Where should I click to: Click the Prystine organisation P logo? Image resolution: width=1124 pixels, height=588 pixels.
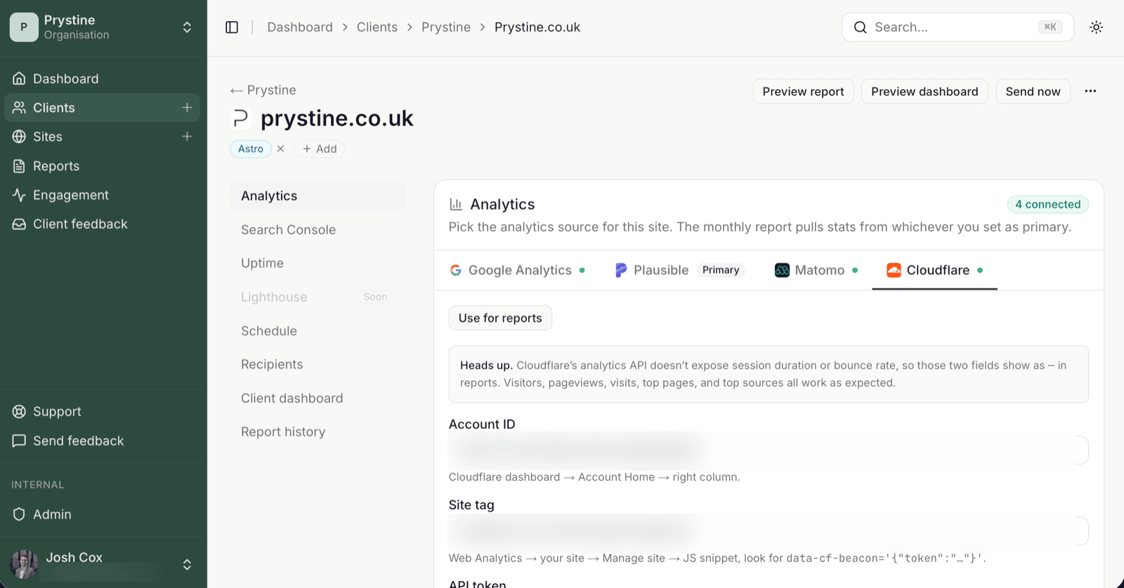click(24, 27)
